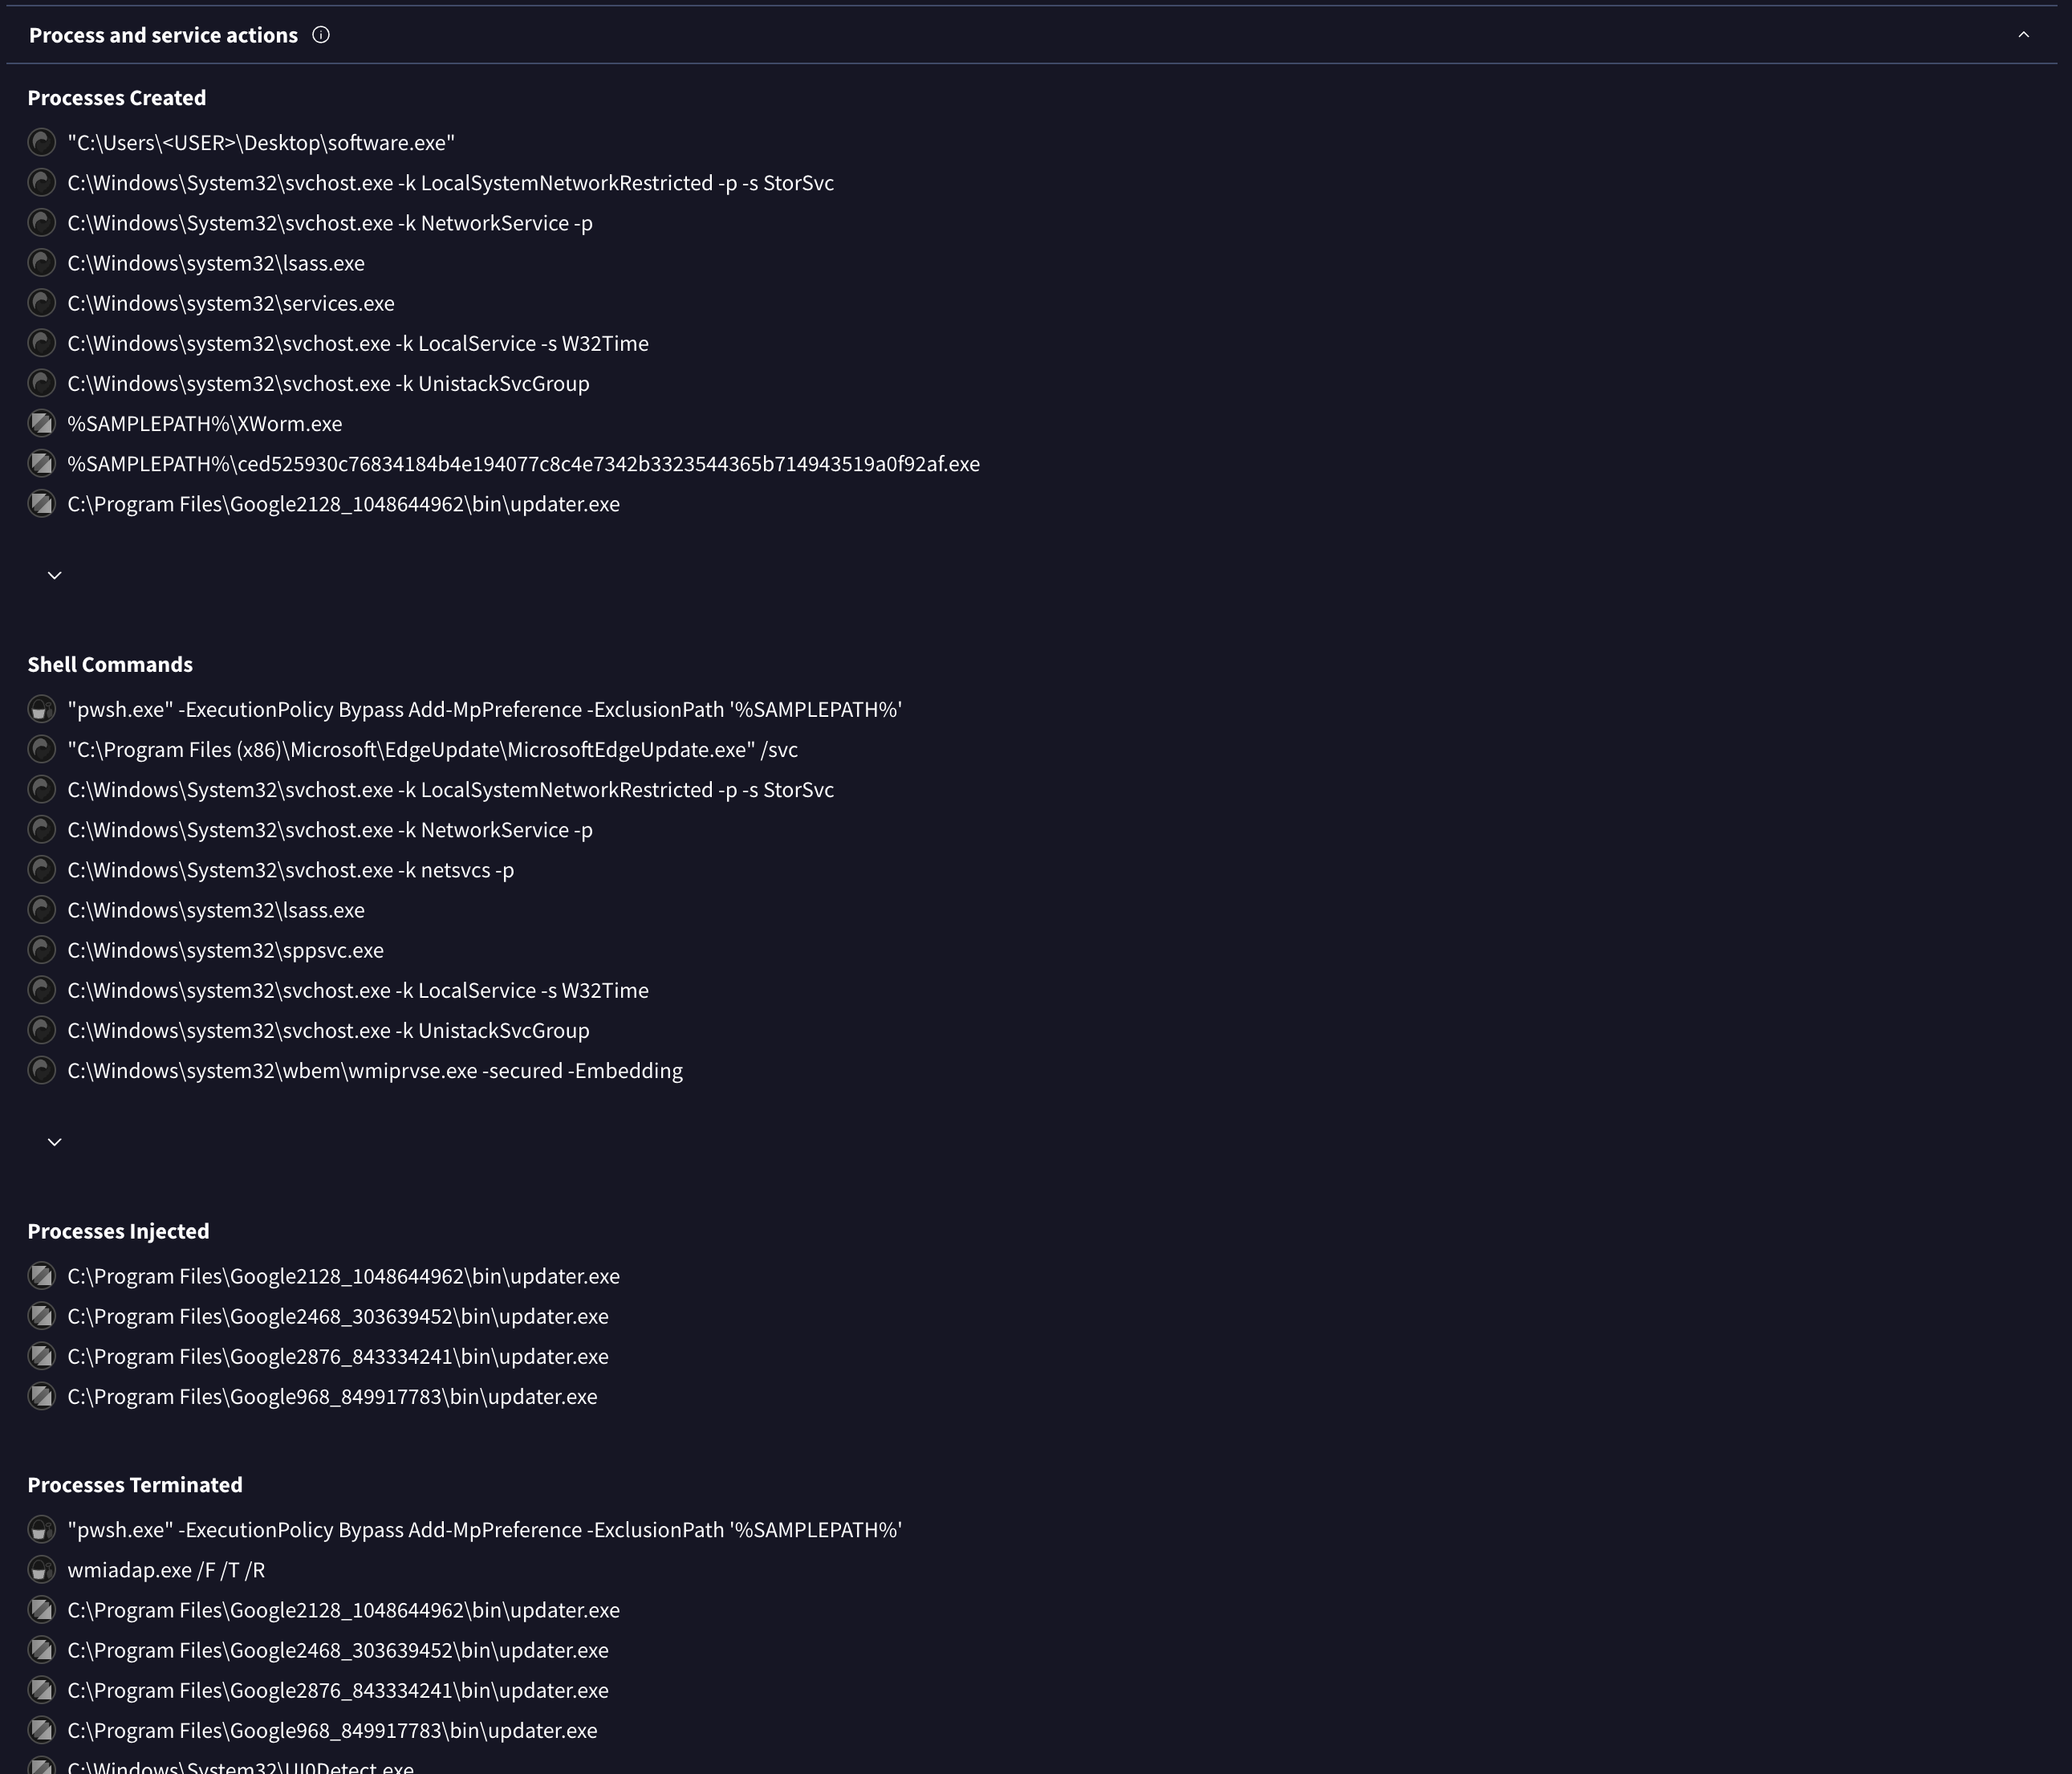2072x1774 pixels.
Task: Select terminated Google2876_843334241 updater.exe entry
Action: pyautogui.click(x=338, y=1690)
